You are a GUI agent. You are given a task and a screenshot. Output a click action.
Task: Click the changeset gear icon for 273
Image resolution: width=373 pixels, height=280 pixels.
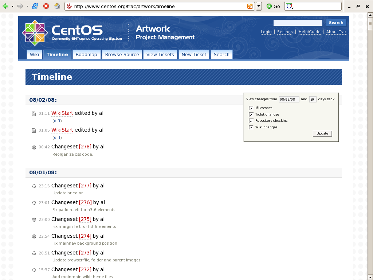pos(34,253)
